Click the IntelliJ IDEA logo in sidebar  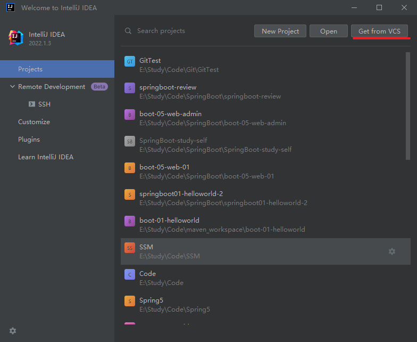point(16,38)
